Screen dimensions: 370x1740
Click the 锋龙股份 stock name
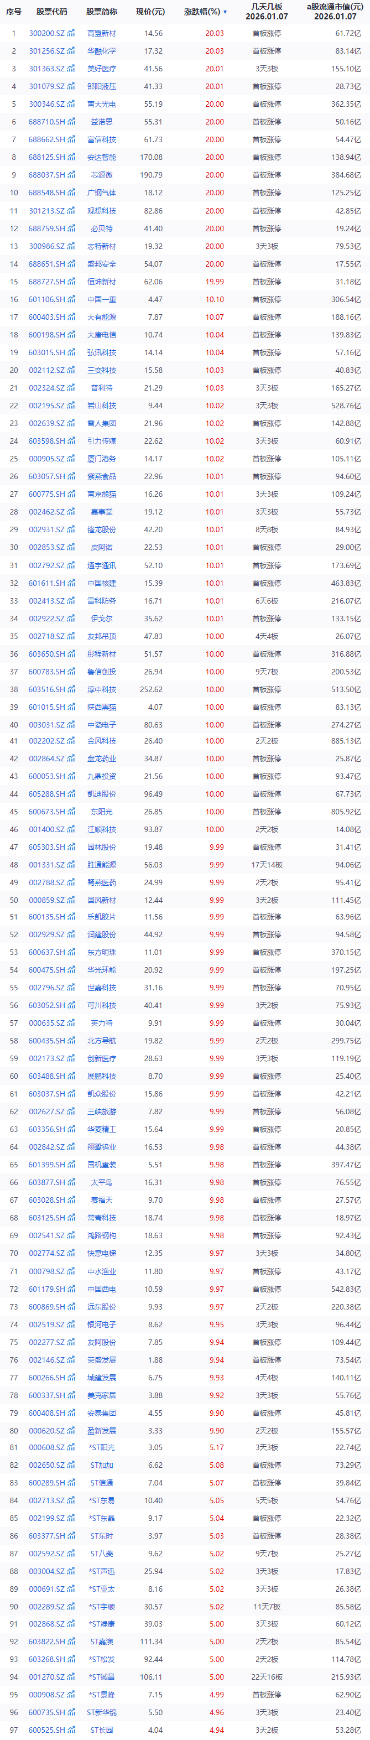click(x=101, y=529)
